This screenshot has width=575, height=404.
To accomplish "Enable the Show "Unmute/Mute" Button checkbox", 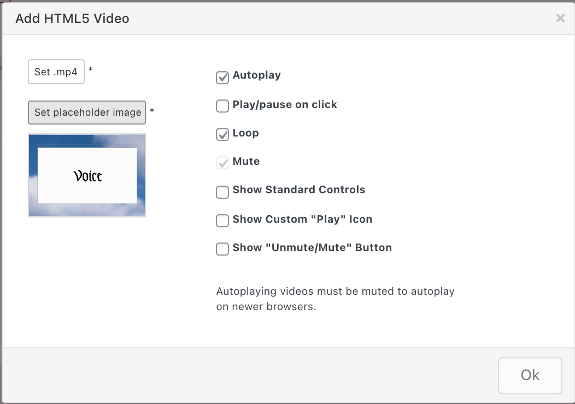I will pos(222,249).
